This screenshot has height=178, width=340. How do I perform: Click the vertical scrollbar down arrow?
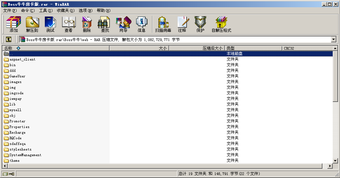tap(335, 160)
